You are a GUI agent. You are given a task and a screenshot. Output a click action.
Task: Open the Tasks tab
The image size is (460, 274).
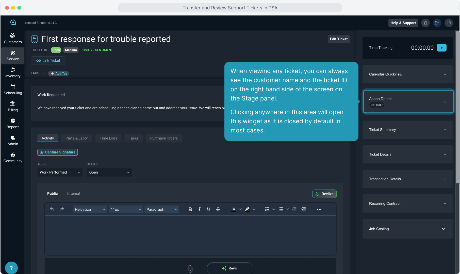134,138
